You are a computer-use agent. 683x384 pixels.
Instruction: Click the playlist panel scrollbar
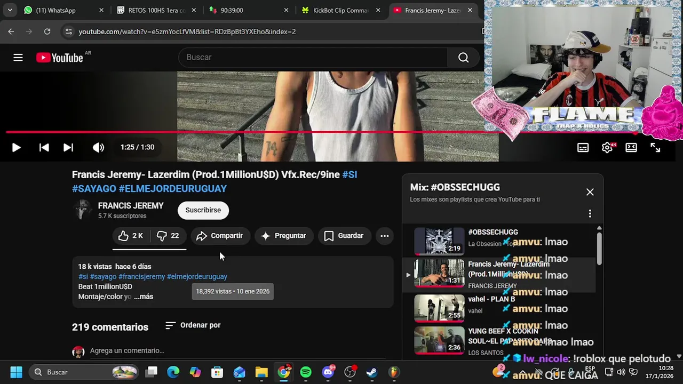point(599,248)
